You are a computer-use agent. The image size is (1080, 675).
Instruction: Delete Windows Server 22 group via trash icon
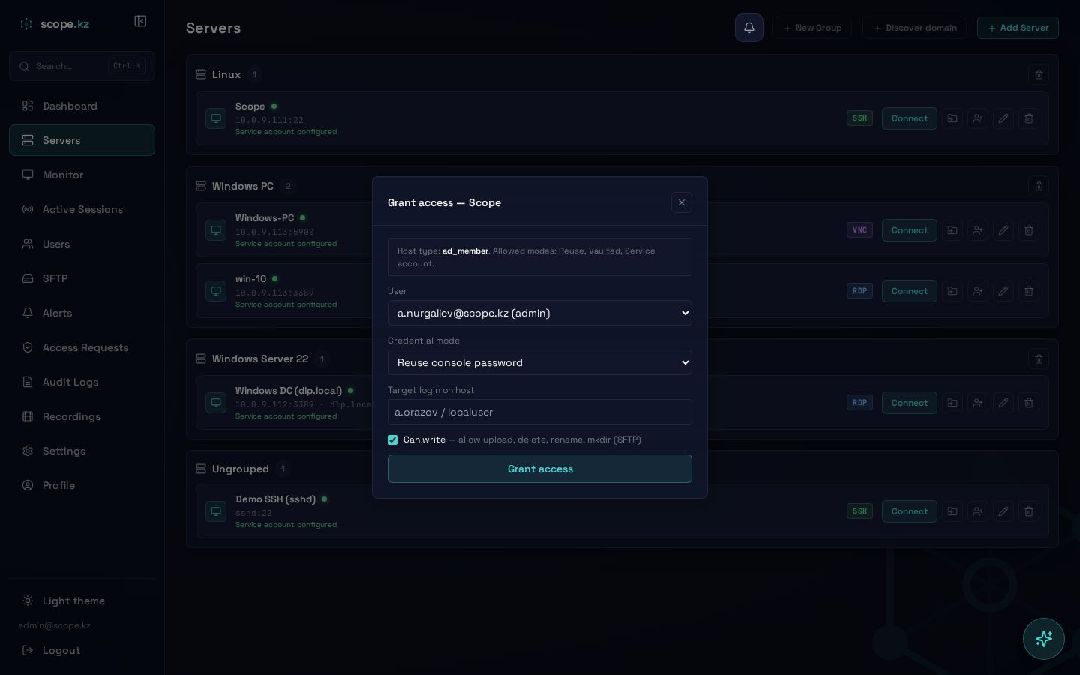[1039, 358]
